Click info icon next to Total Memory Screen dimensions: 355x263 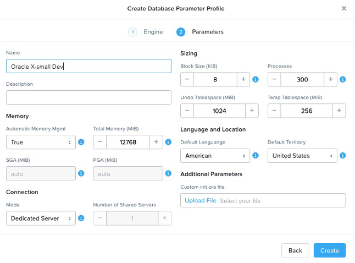(x=168, y=142)
